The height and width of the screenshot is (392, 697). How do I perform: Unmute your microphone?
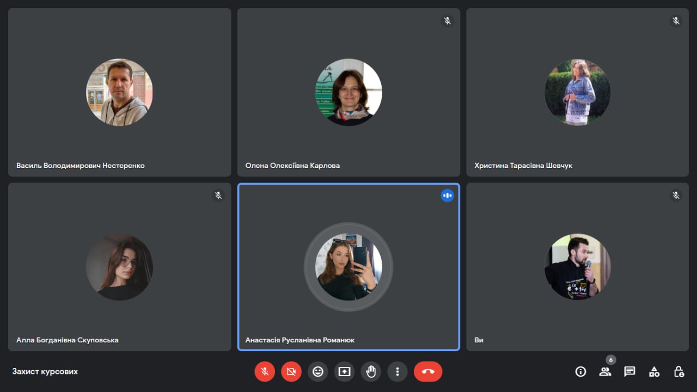click(x=265, y=372)
